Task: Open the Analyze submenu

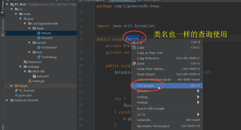Action: (x=167, y=103)
